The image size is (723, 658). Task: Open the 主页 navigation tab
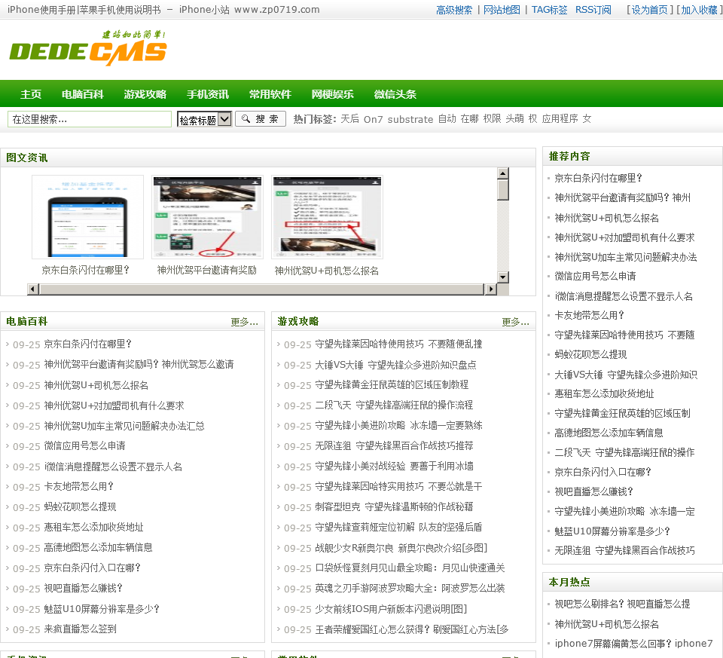point(31,94)
